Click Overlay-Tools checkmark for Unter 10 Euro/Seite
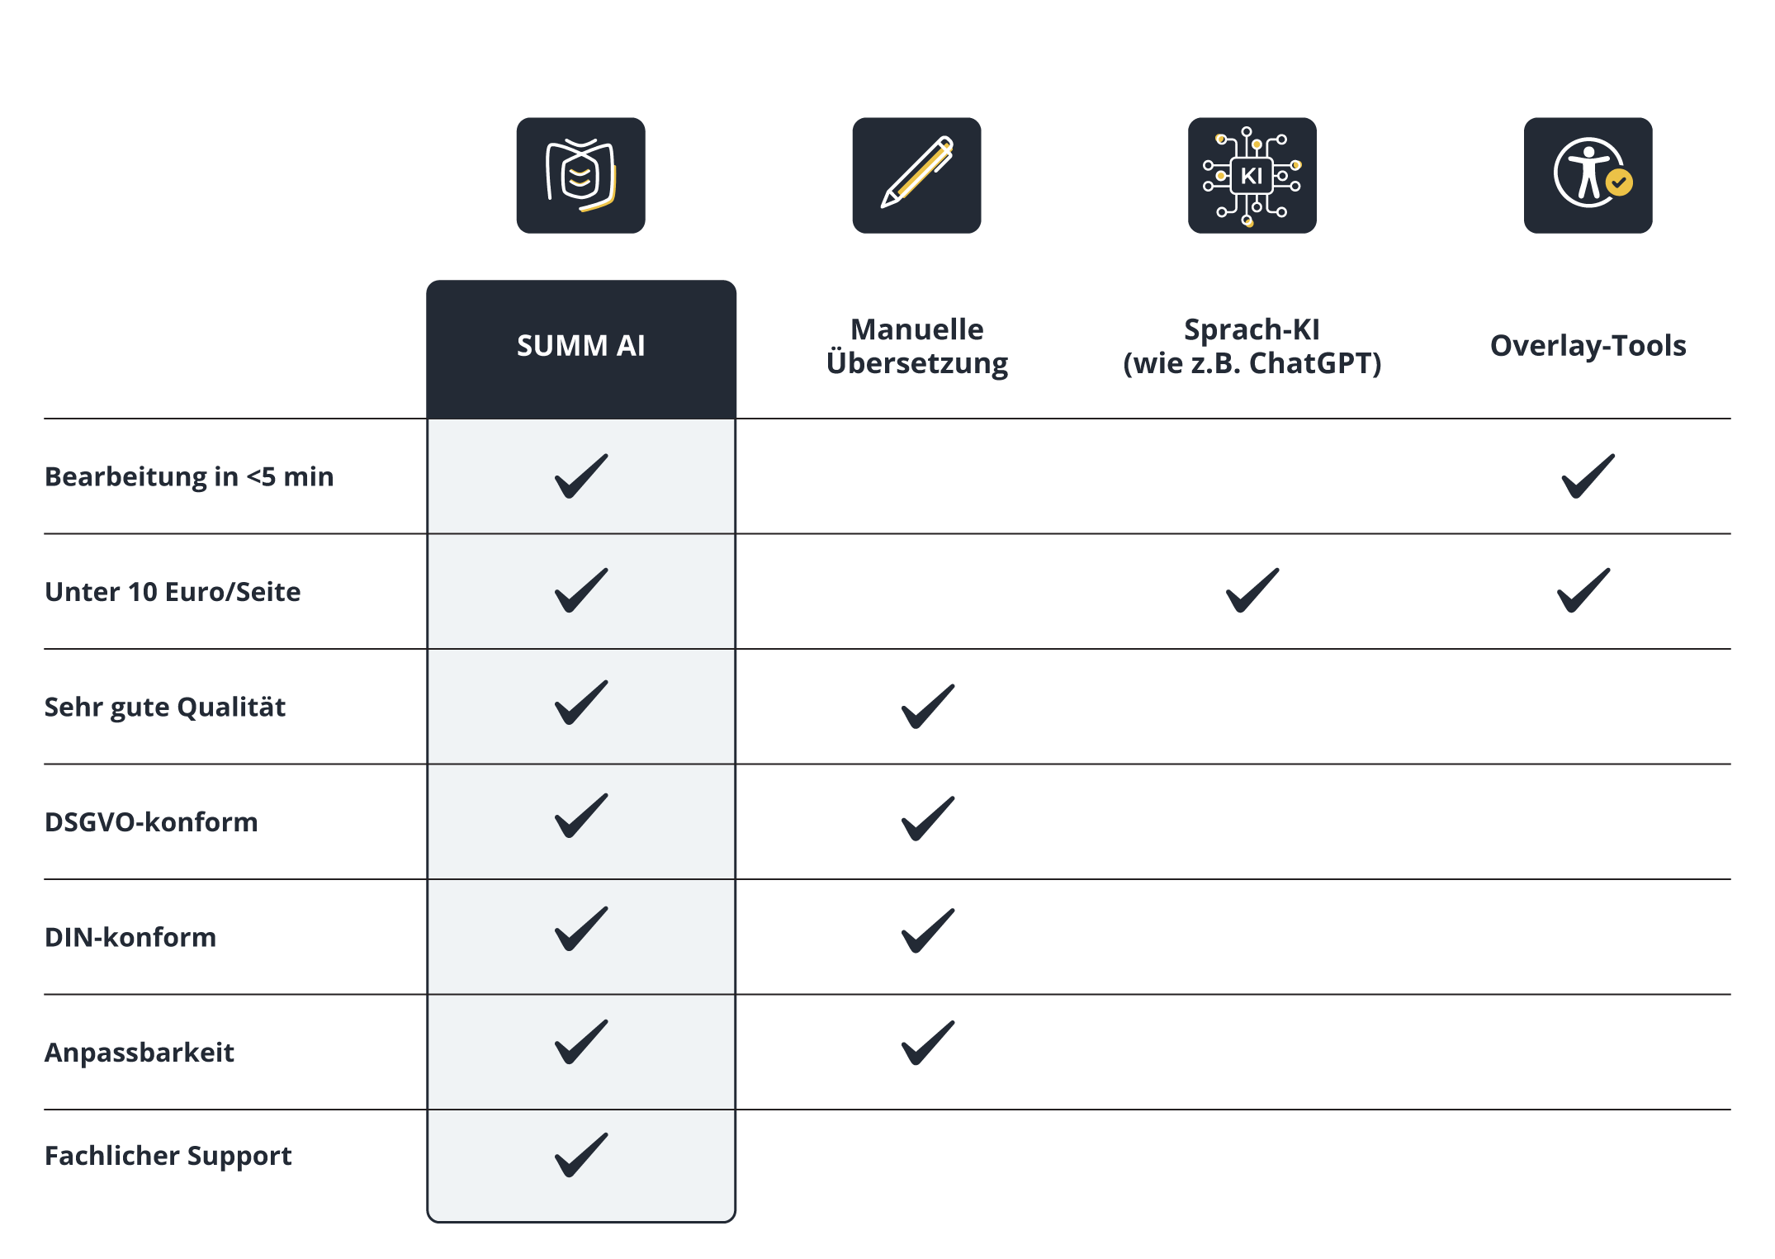 tap(1583, 590)
